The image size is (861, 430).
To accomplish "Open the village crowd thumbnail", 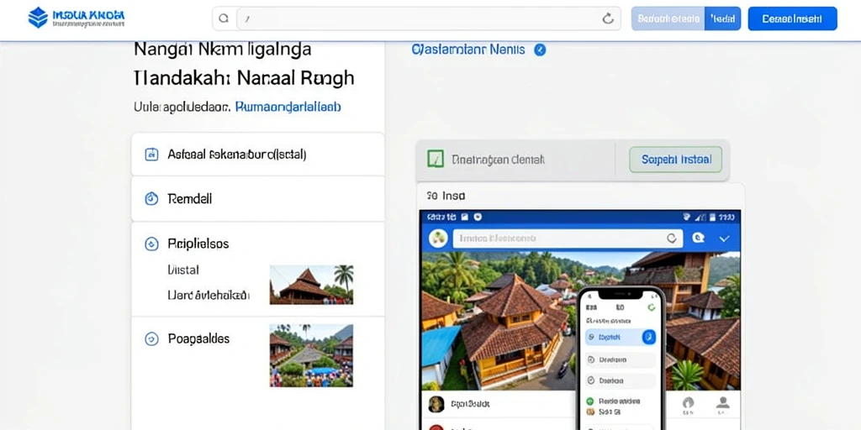I will [311, 355].
